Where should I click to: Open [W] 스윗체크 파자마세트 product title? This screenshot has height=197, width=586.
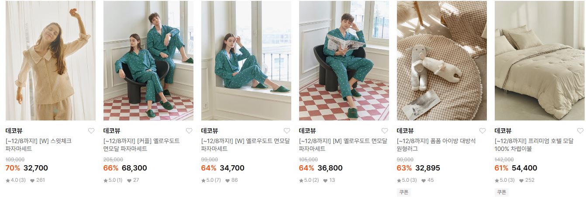[x=38, y=145]
